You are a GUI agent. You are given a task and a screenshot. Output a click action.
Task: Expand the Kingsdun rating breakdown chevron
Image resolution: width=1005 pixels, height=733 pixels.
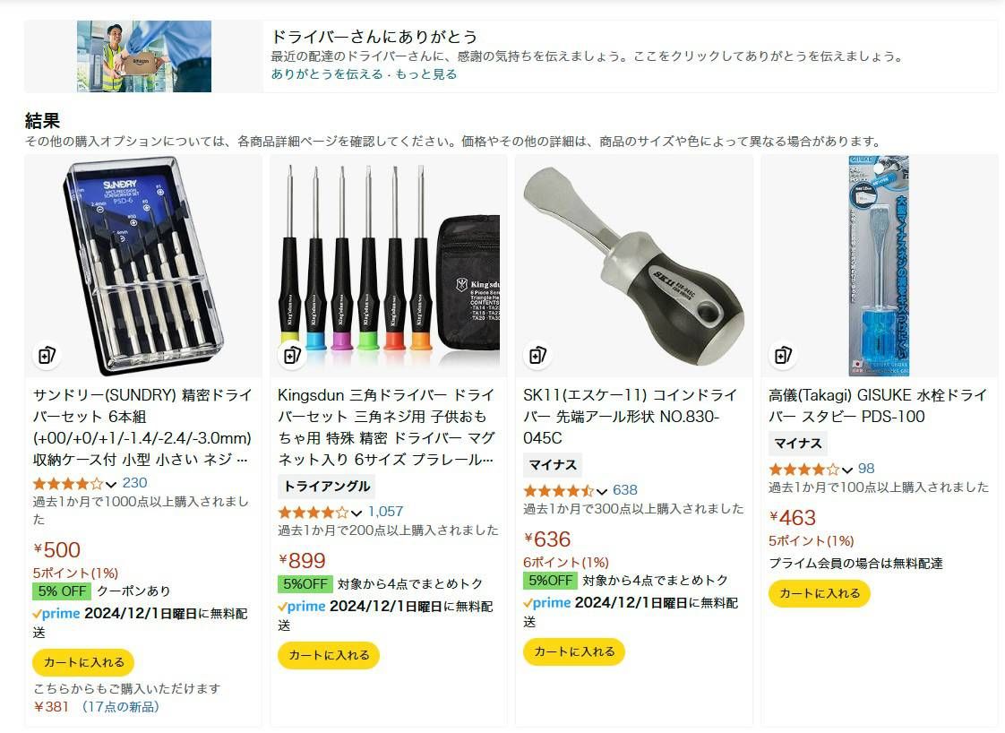356,513
